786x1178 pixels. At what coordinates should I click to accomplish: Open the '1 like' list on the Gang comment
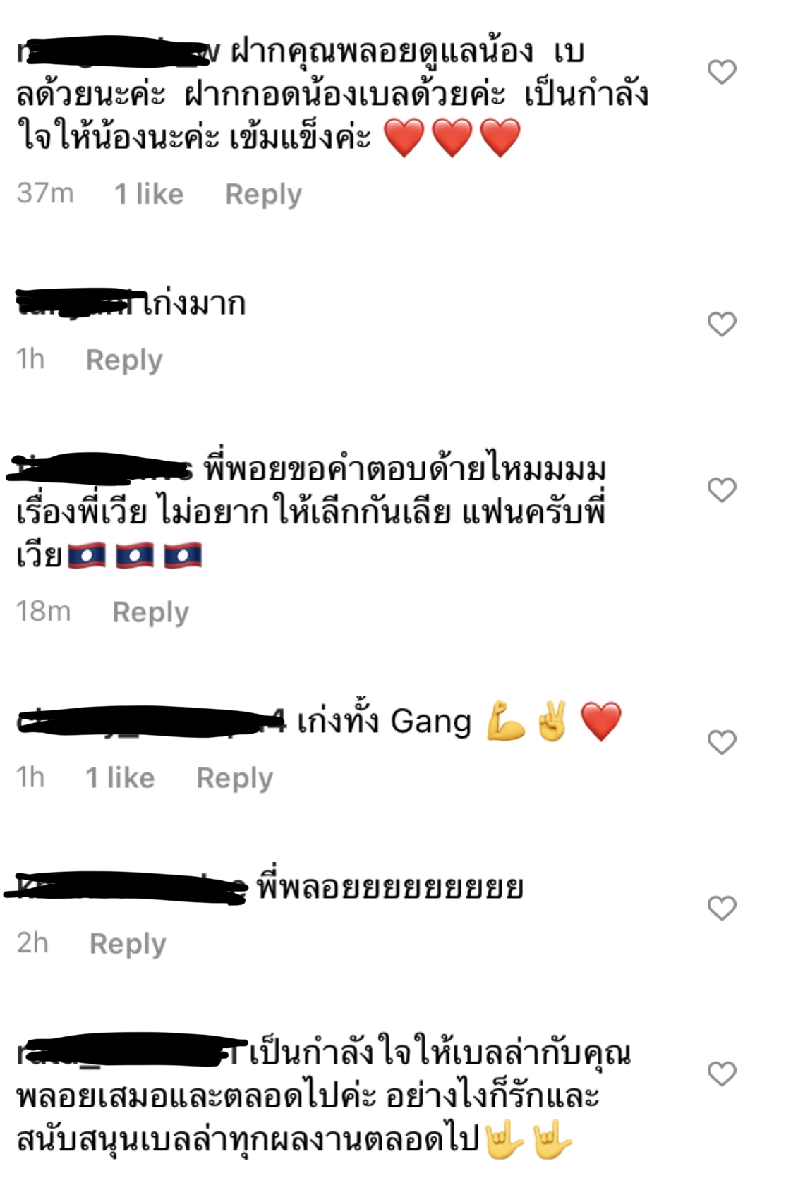pos(120,778)
